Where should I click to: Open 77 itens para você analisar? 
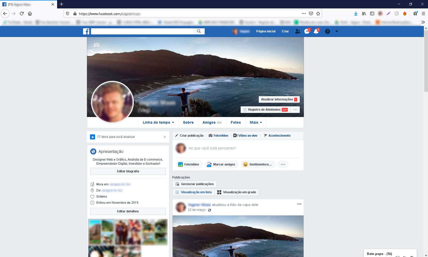coord(116,137)
